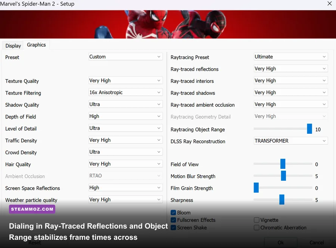The height and width of the screenshot is (248, 336).
Task: Expand the Texture Quality dropdown
Action: [x=125, y=81]
